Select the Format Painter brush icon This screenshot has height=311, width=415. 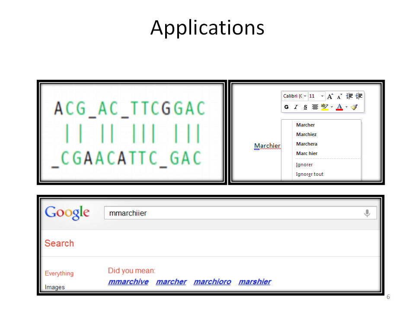click(x=354, y=107)
